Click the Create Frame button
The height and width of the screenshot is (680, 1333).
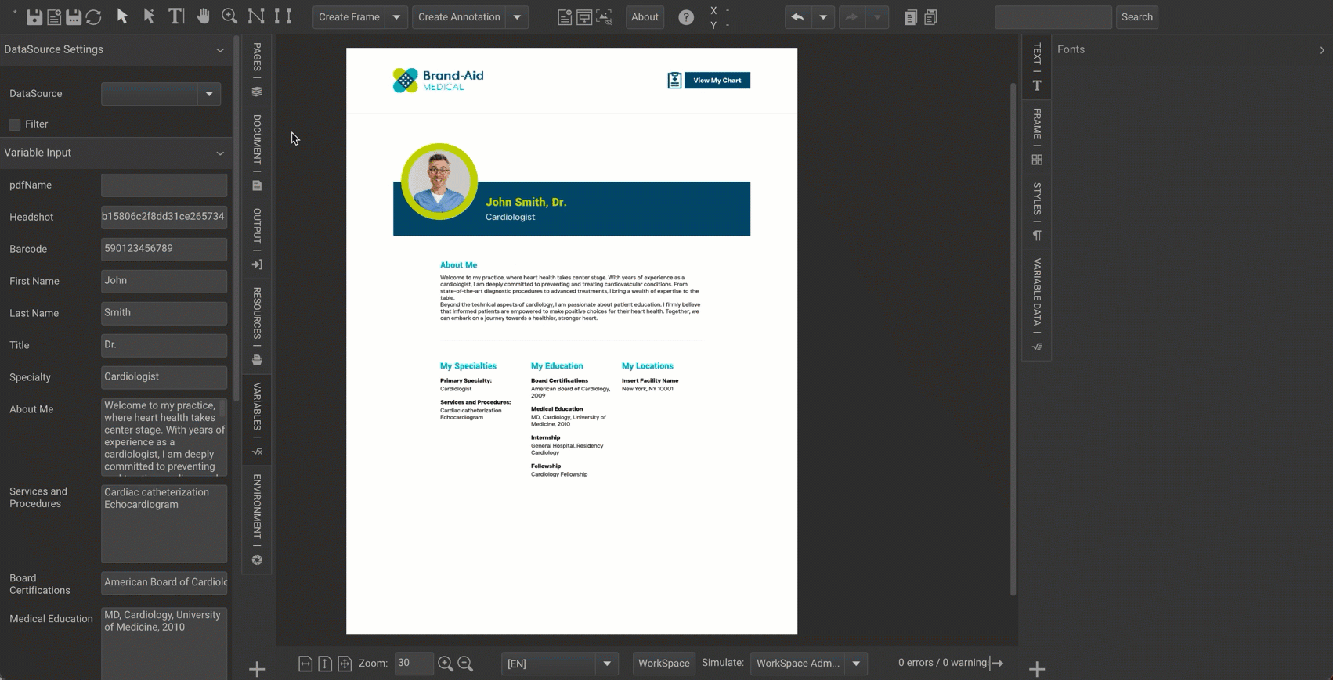coord(349,17)
